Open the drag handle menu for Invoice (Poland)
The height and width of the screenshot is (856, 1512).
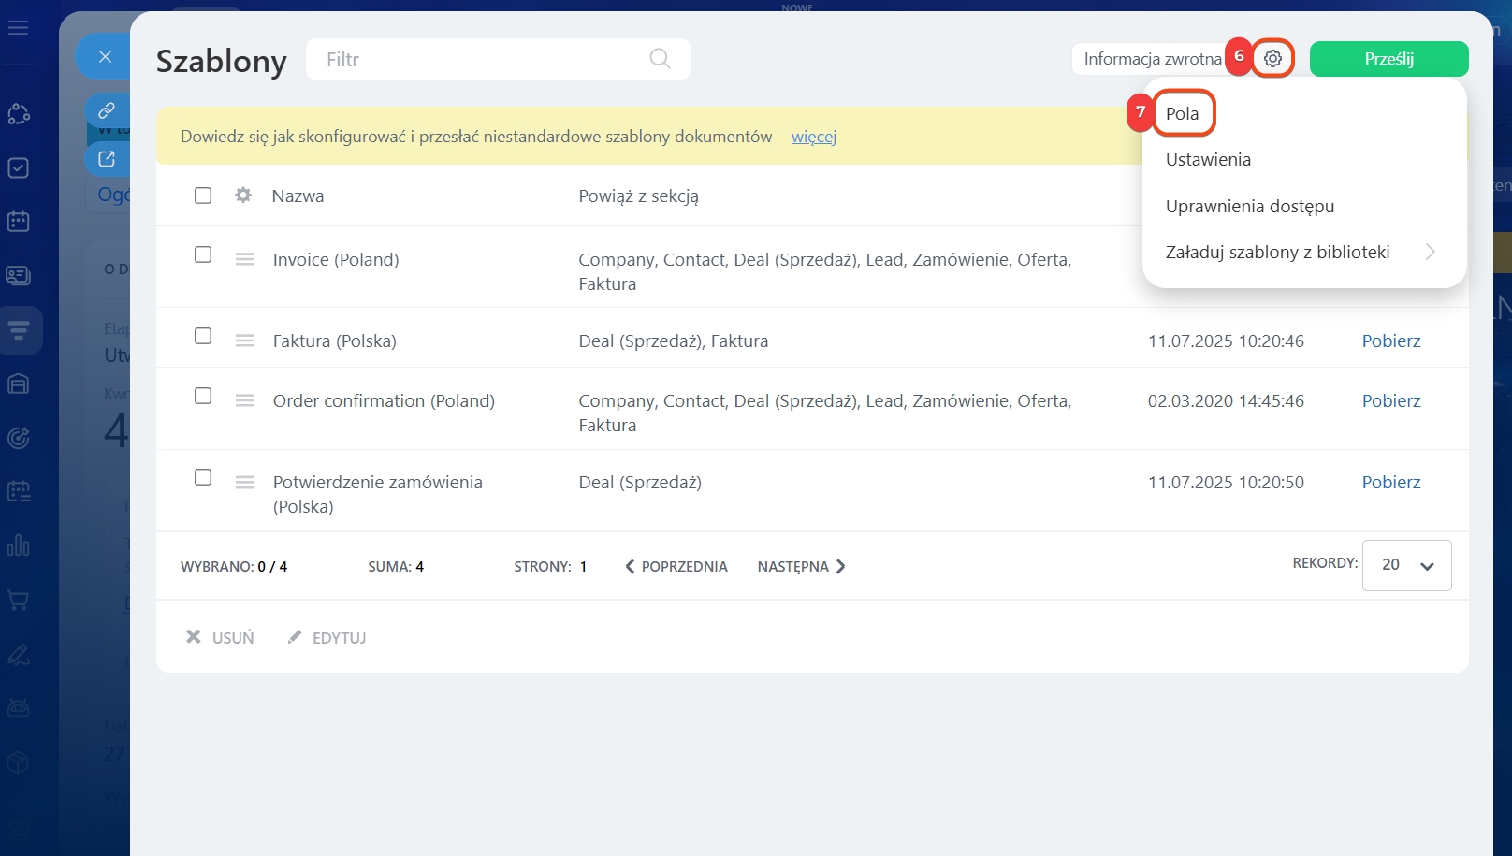244,259
